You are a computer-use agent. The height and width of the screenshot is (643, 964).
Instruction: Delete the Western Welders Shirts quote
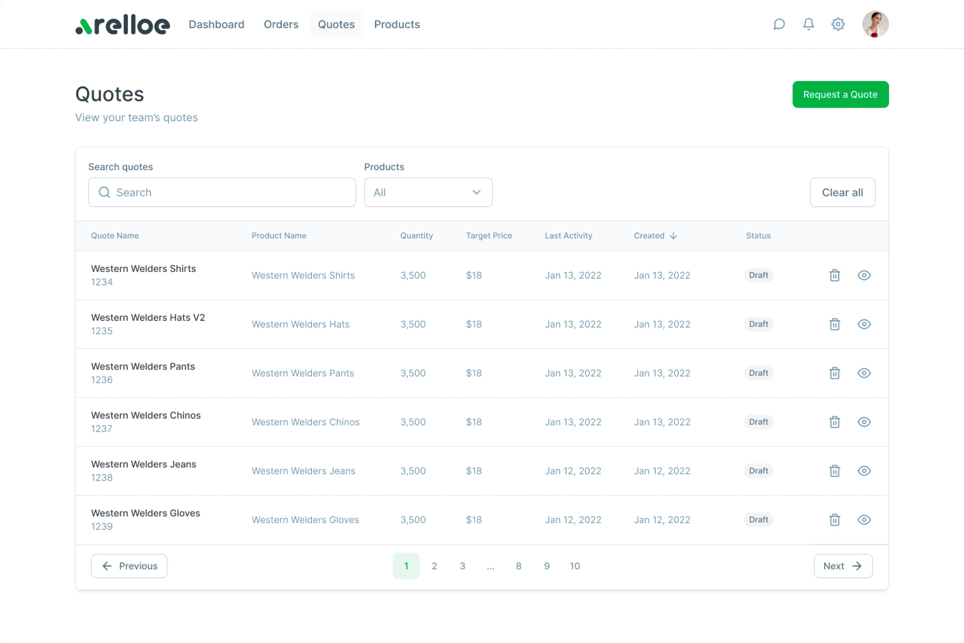(x=834, y=275)
